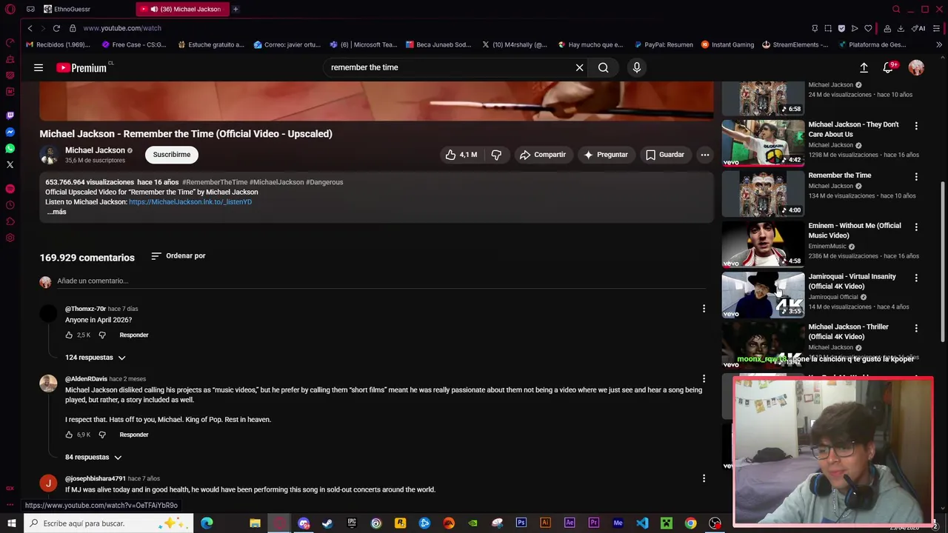Open menu for They Don't Care About Us
The image size is (948, 533).
916,126
